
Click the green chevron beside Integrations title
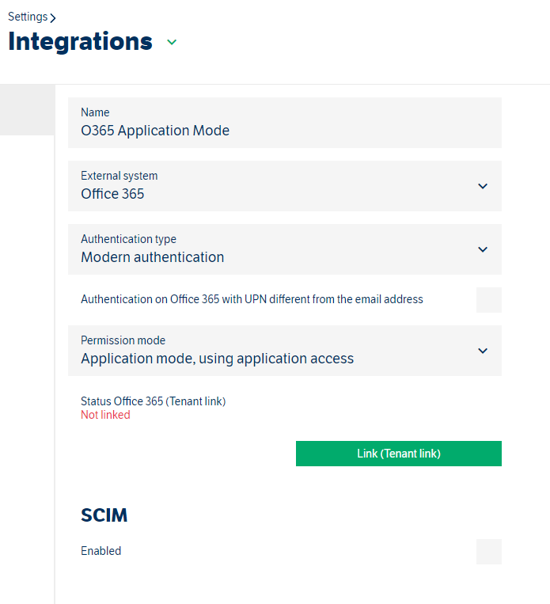(172, 43)
